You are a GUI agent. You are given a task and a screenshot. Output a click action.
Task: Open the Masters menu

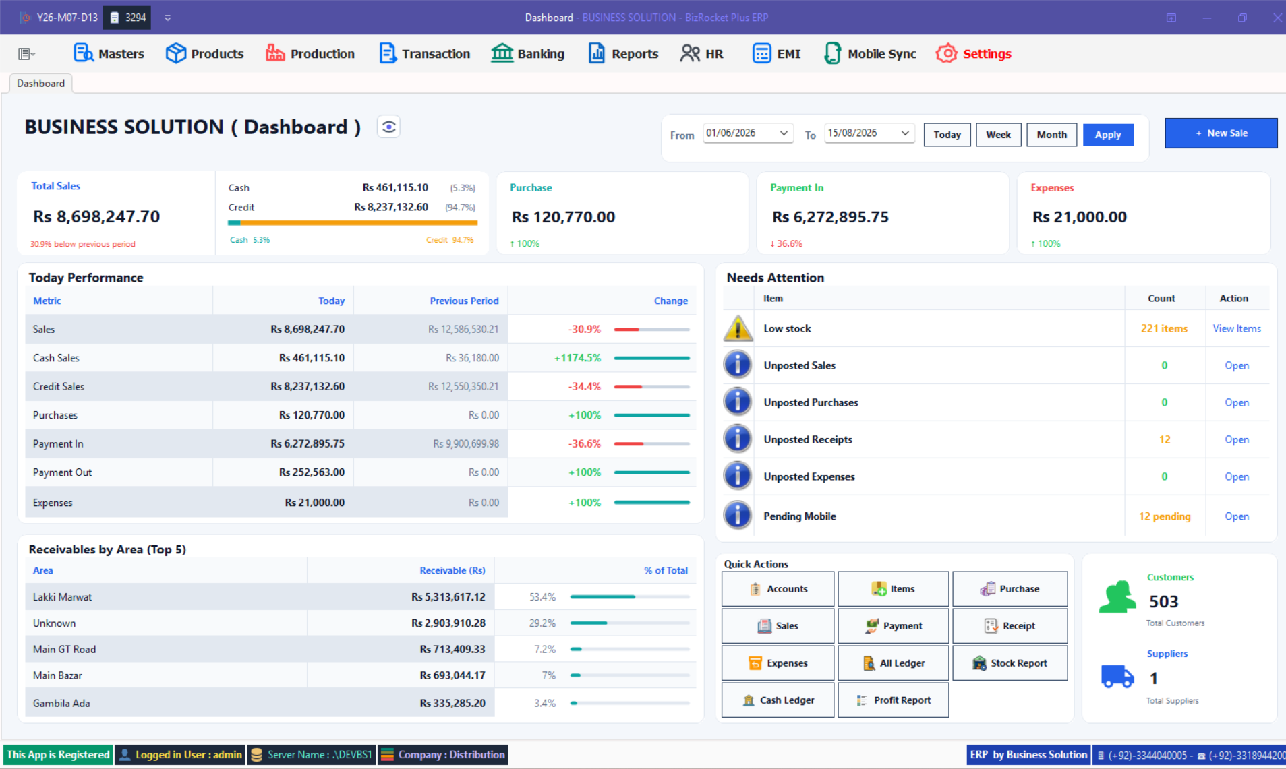click(109, 53)
